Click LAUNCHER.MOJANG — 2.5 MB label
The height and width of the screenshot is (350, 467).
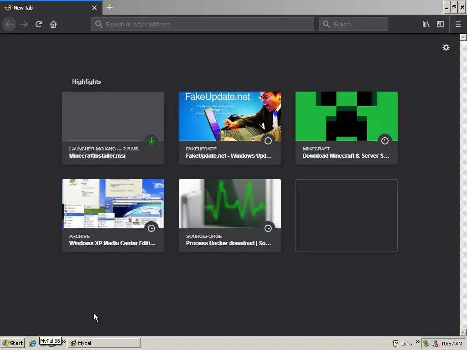[104, 149]
